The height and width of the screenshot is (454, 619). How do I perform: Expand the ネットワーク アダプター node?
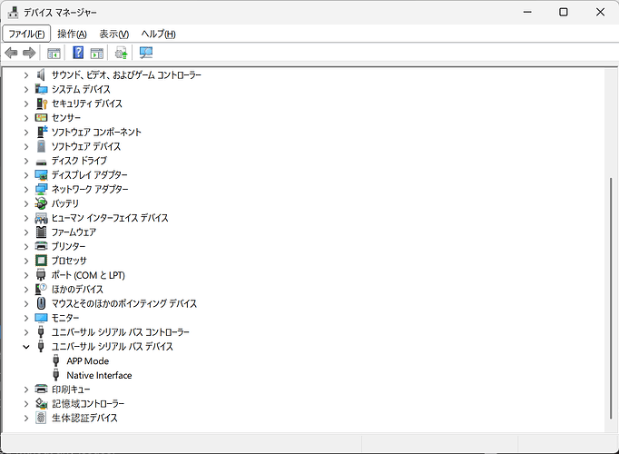(26, 190)
